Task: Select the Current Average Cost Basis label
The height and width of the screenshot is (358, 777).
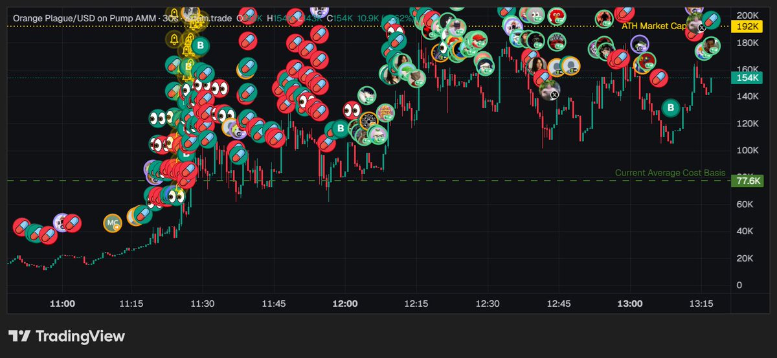Action: pyautogui.click(x=670, y=173)
